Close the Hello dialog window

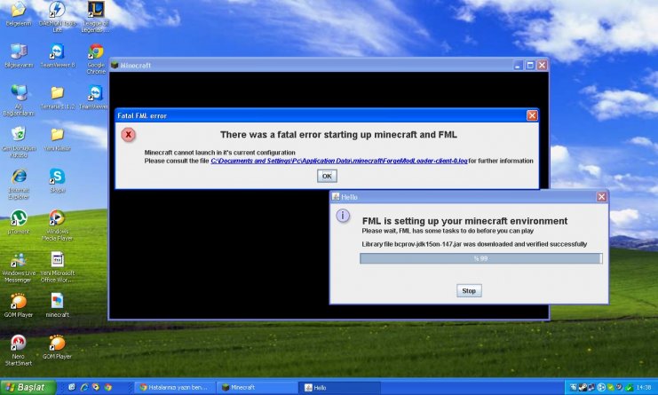coord(601,197)
